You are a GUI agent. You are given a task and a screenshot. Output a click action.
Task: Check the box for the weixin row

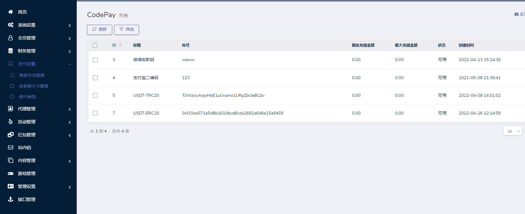(x=95, y=60)
